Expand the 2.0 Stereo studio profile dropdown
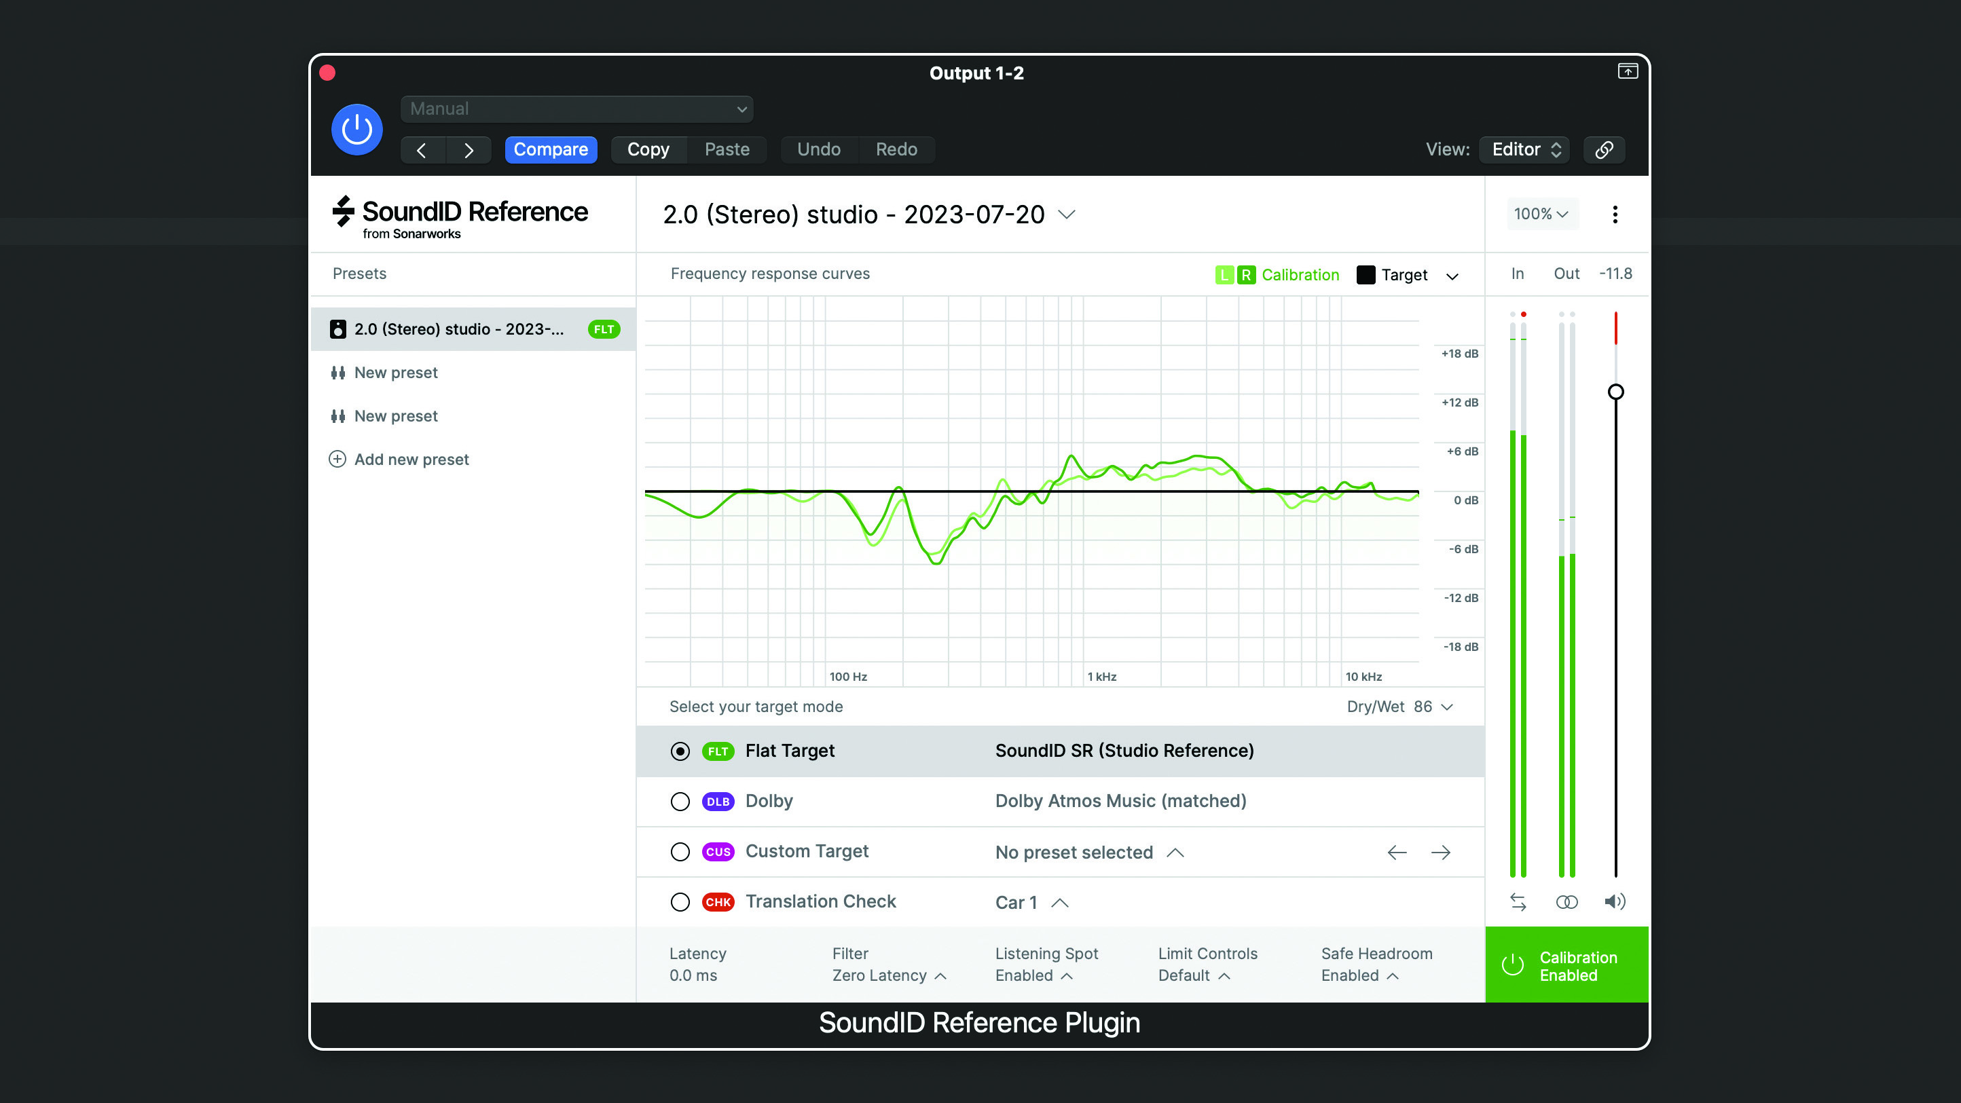The width and height of the screenshot is (1961, 1103). click(x=1067, y=214)
